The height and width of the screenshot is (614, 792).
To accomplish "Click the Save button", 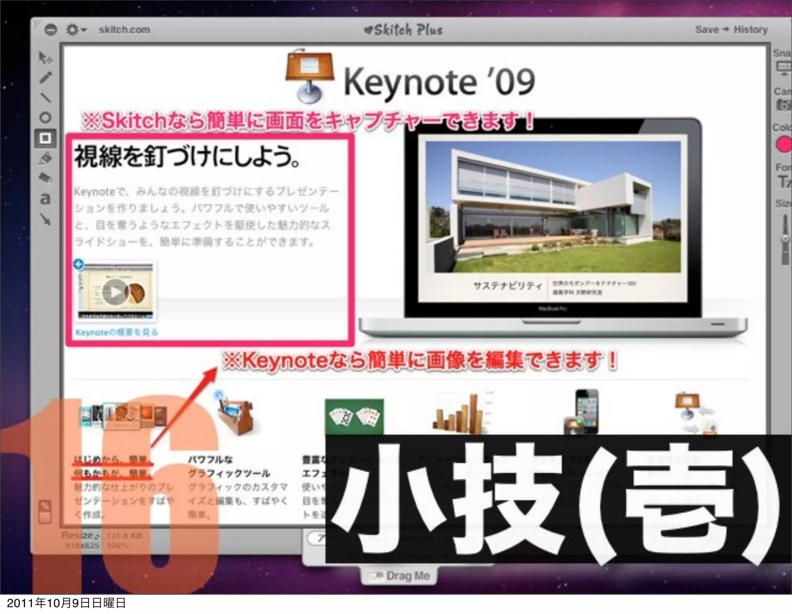I will point(707,30).
